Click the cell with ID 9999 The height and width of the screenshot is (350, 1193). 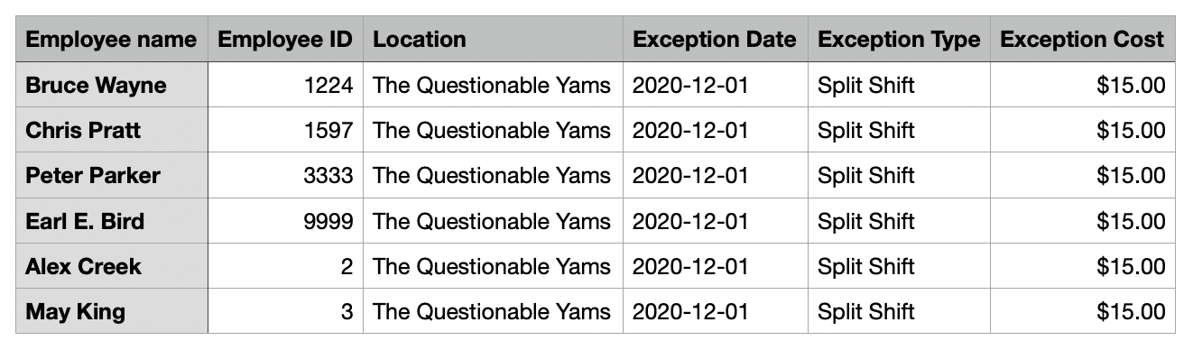click(x=286, y=221)
